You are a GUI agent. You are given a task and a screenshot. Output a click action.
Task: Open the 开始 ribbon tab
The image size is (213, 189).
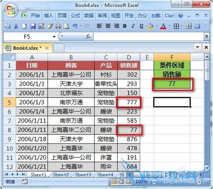35,15
